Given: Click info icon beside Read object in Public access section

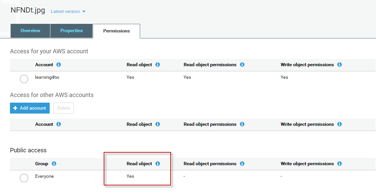Looking at the screenshot, I should click(x=158, y=164).
